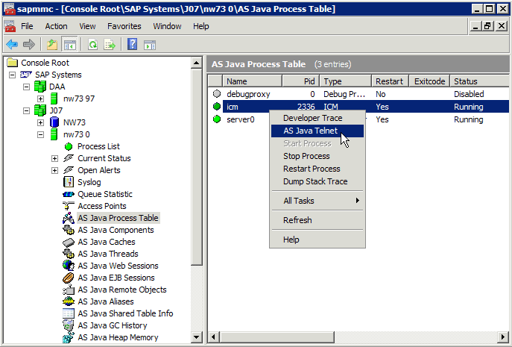This screenshot has height=347, width=512.
Task: Click tree pane scroll up arrow
Action: pos(196,63)
